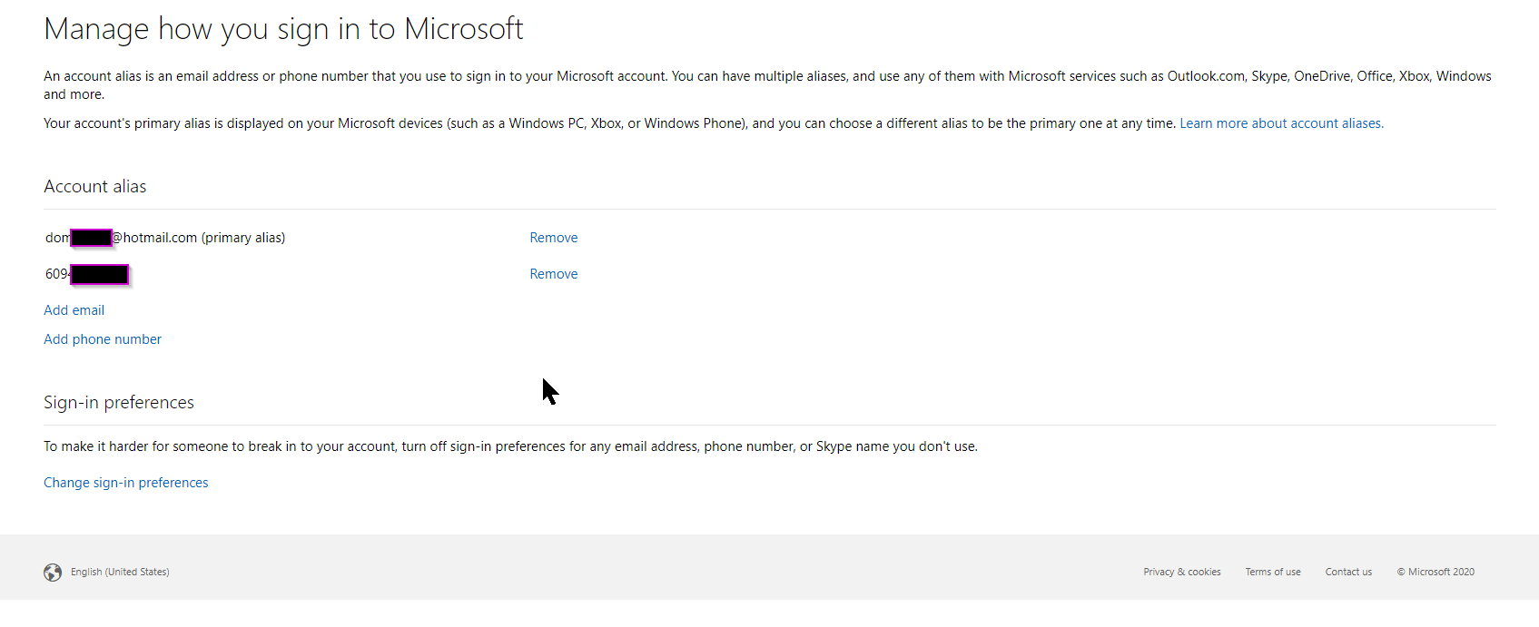Click the phone alias beginning with 609
The width and height of the screenshot is (1539, 627).
(x=87, y=274)
